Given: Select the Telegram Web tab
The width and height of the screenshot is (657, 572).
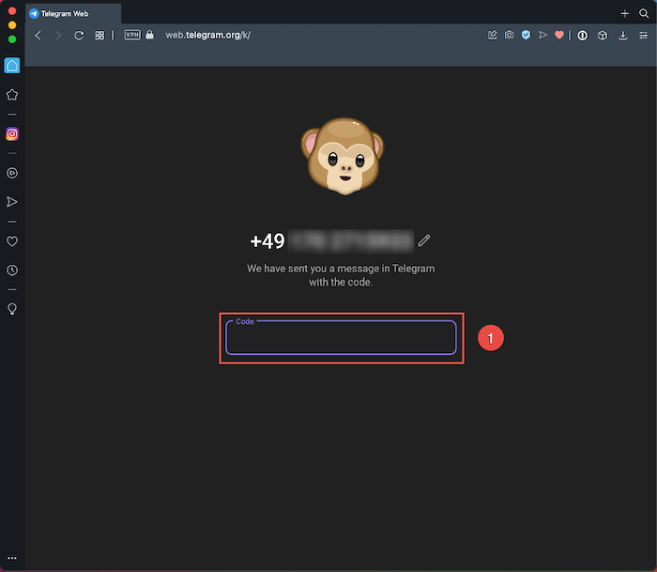Looking at the screenshot, I should 73,14.
